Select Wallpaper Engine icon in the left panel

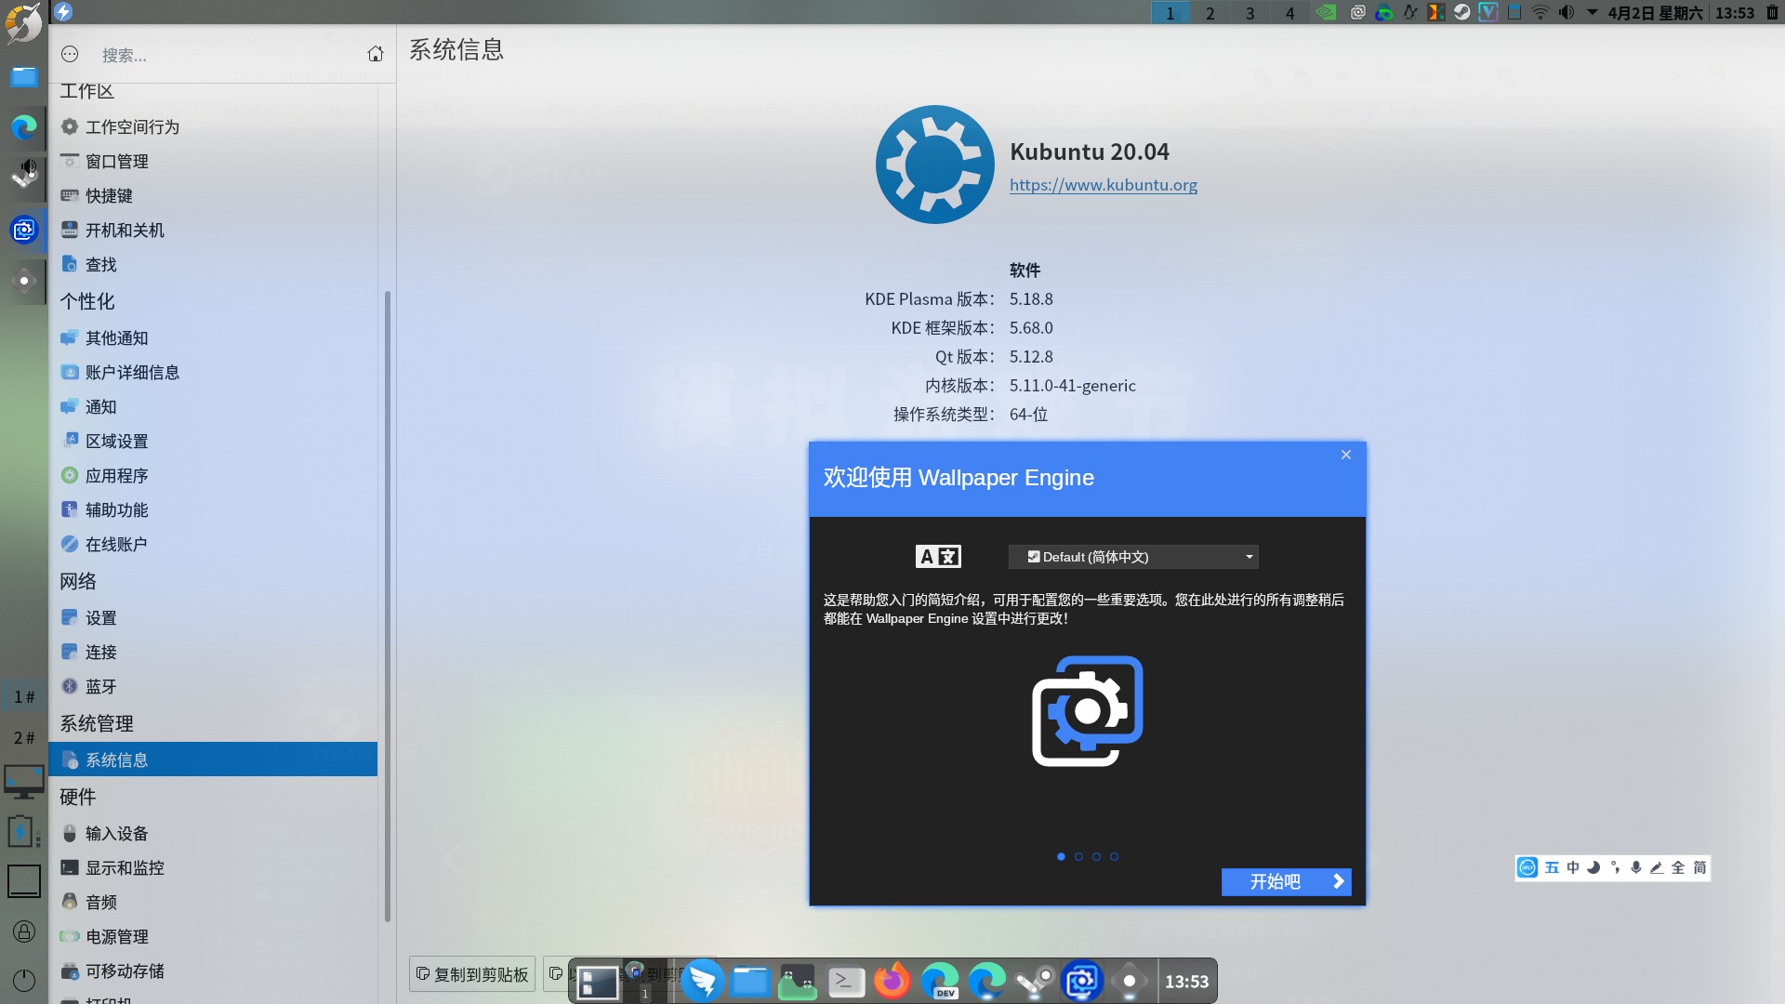click(x=24, y=229)
